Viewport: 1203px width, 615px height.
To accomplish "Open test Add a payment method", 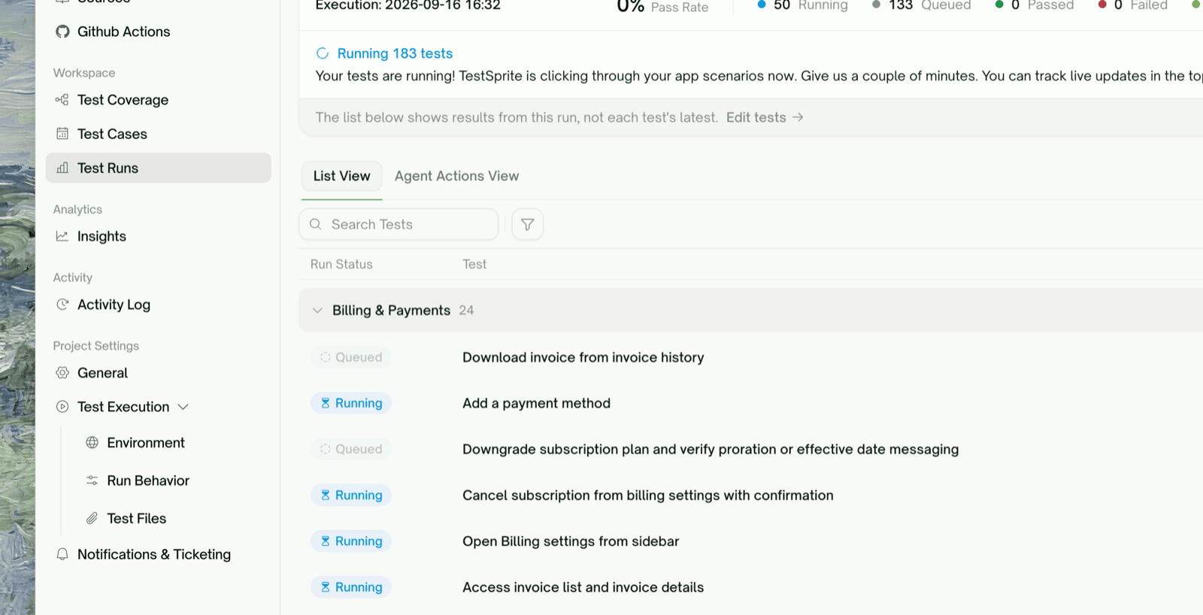I will [x=537, y=403].
